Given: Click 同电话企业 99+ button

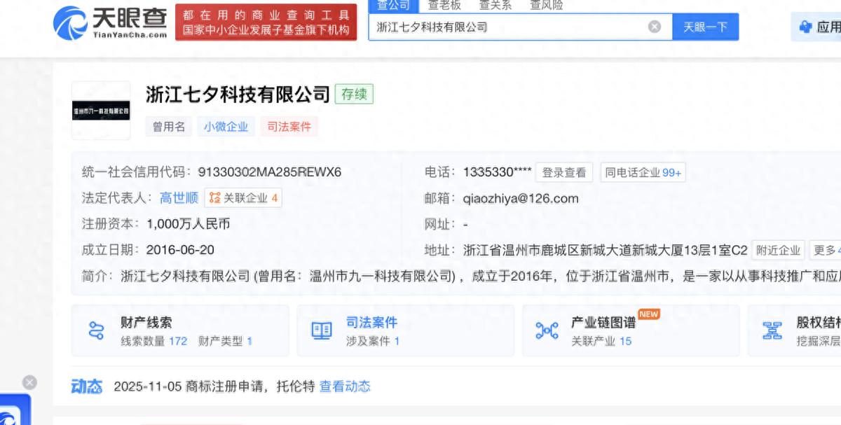Looking at the screenshot, I should [x=643, y=172].
